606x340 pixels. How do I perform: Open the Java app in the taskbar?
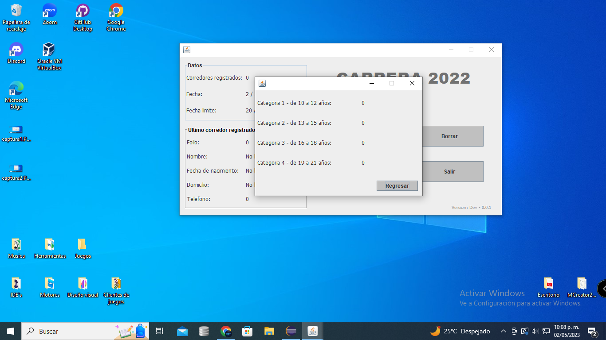pos(313,331)
